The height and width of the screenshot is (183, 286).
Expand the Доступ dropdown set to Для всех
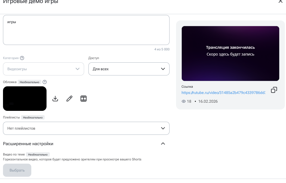pyautogui.click(x=129, y=69)
